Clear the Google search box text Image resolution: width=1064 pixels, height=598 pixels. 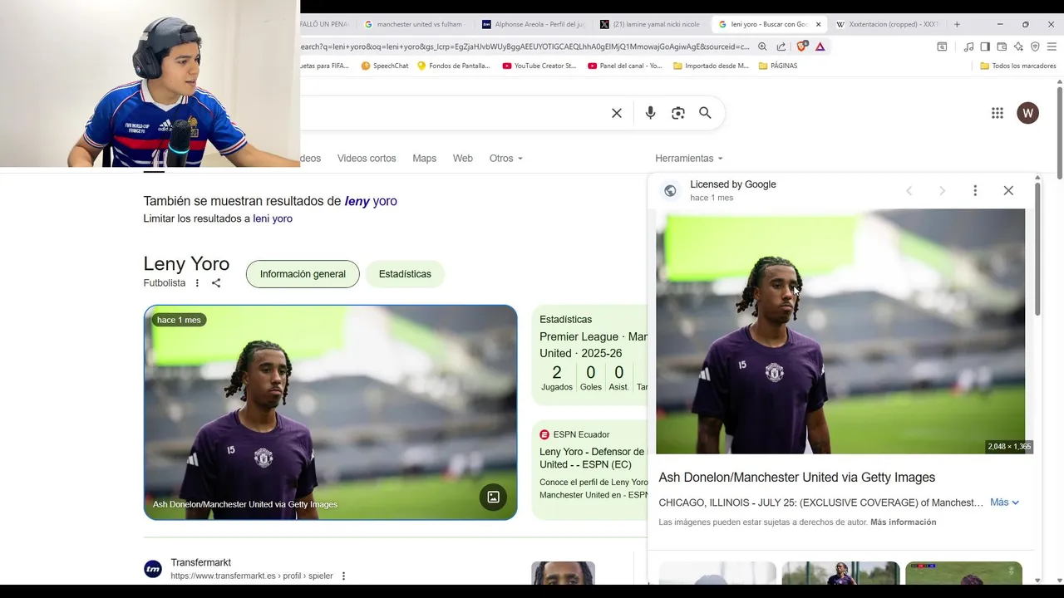click(x=617, y=113)
